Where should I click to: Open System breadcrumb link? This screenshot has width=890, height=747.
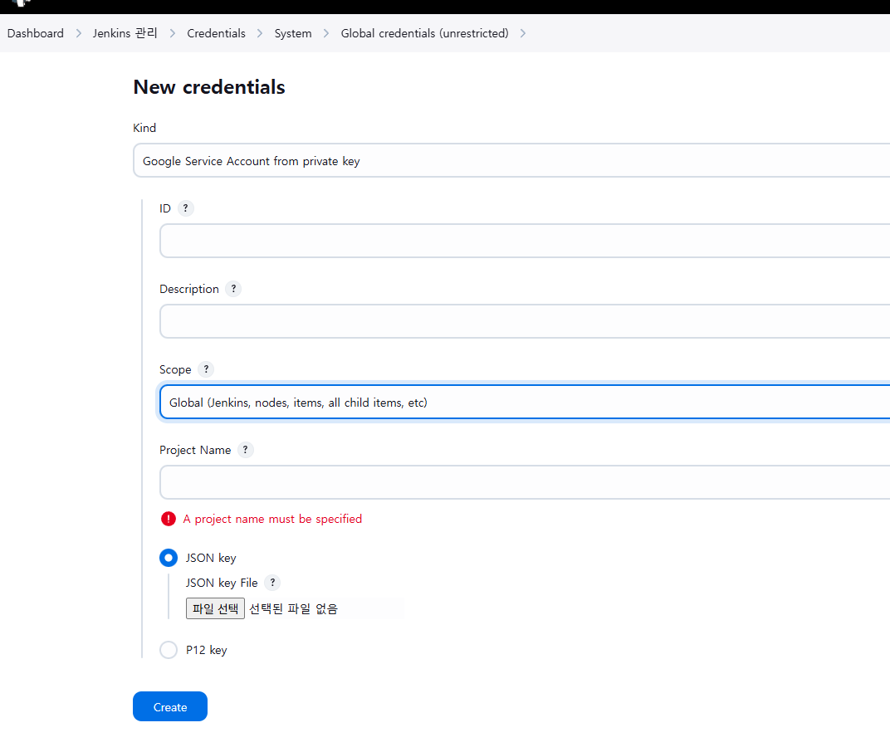293,33
